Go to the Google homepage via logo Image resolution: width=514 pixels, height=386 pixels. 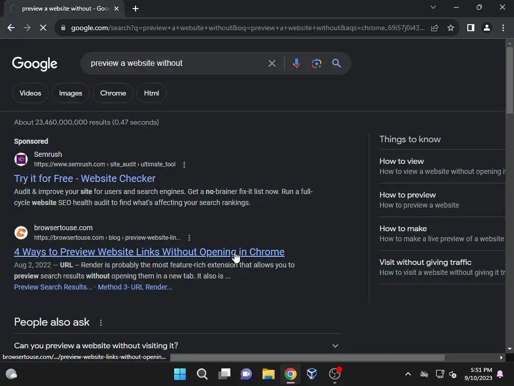coord(35,64)
